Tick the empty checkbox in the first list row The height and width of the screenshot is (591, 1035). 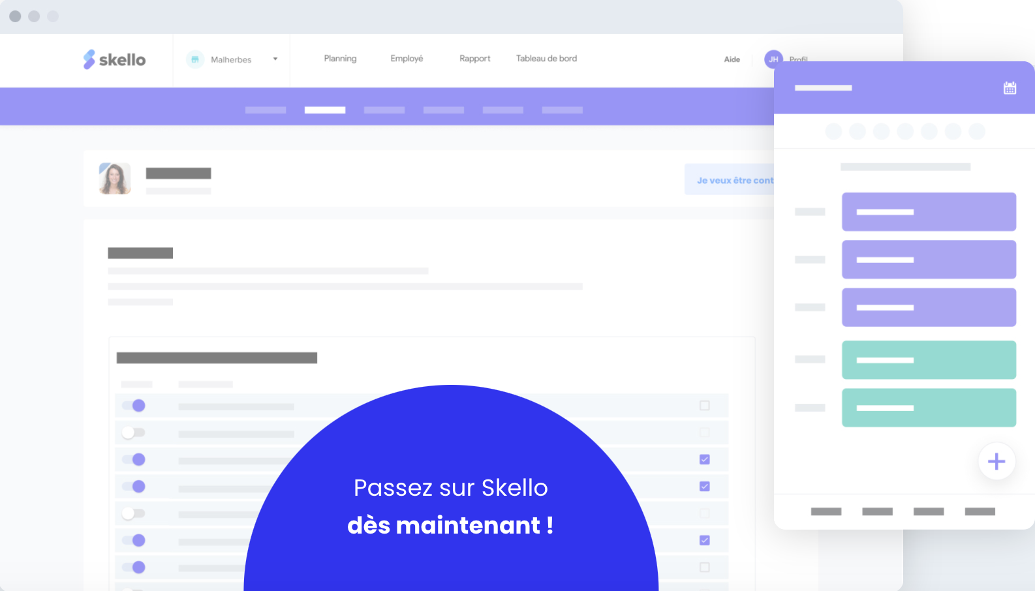(705, 406)
